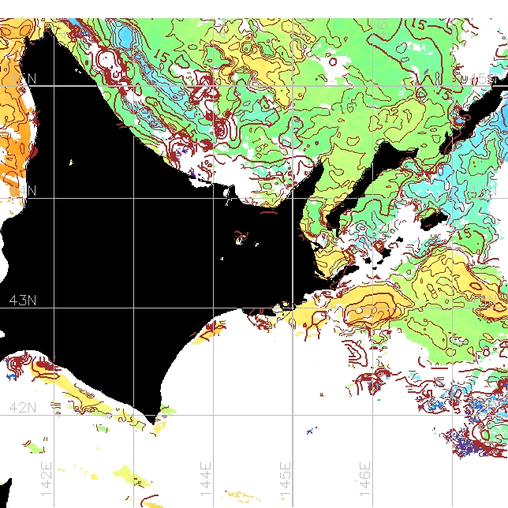Click the 44N latitude label at left edge
The width and height of the screenshot is (508, 508).
pyautogui.click(x=23, y=191)
